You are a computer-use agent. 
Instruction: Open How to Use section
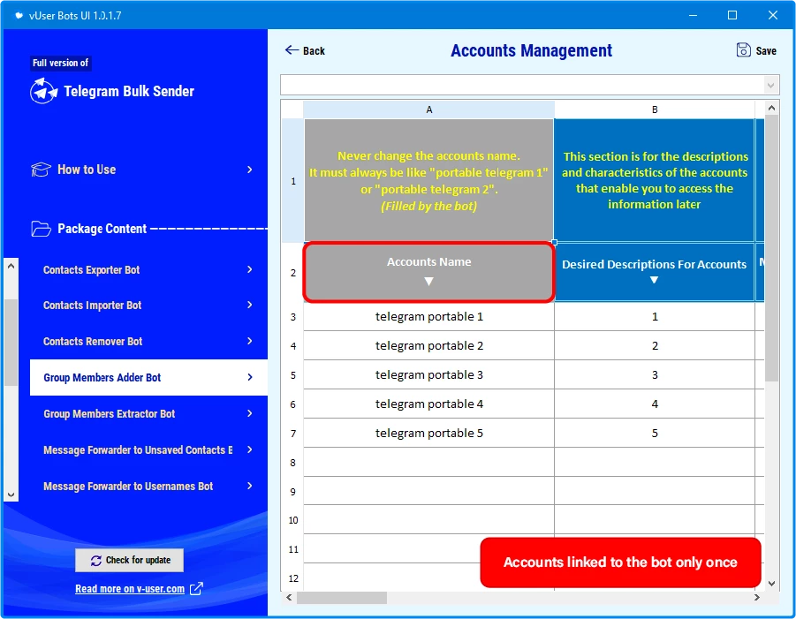pos(142,170)
